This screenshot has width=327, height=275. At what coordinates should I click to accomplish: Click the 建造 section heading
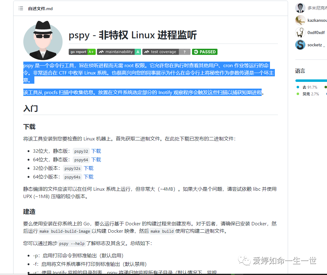click(x=29, y=212)
